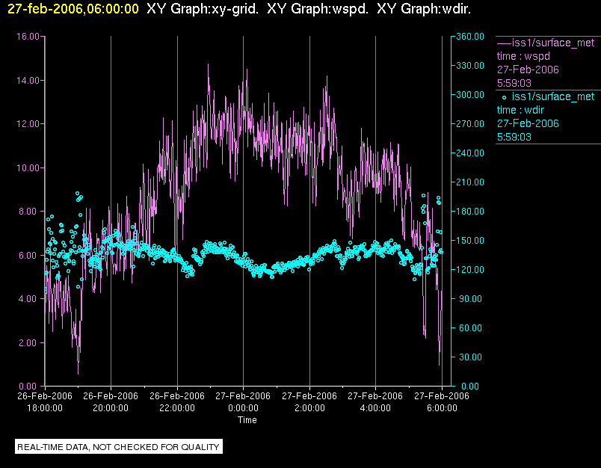This screenshot has width=601, height=468.
Task: Click the 'XY Graph:wdir.' title text
Action: point(424,8)
